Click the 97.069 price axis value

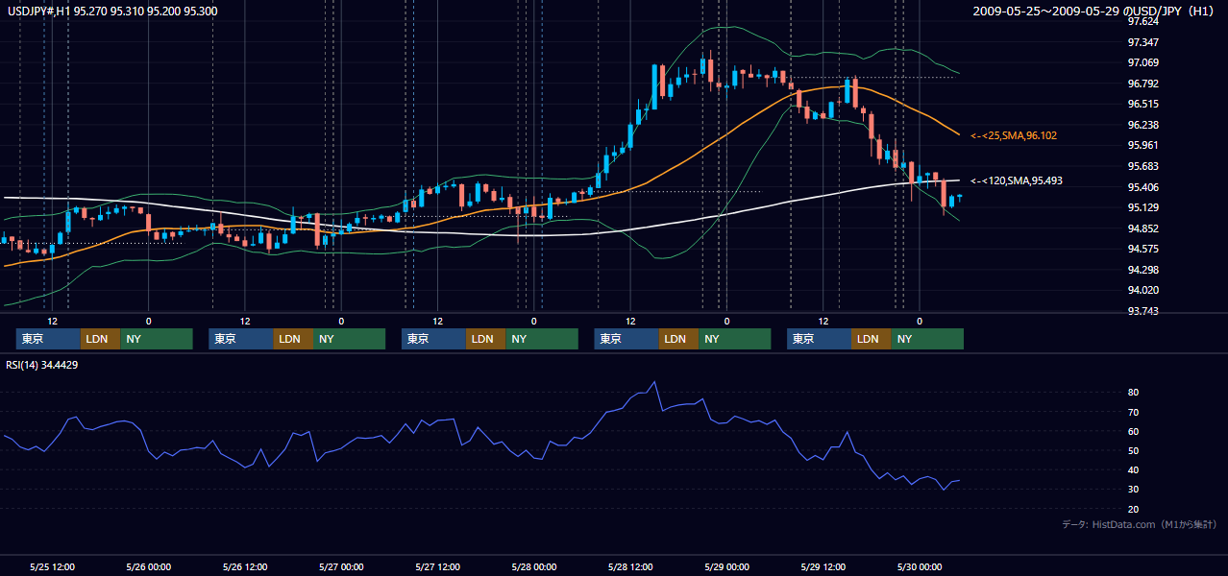tap(1142, 62)
